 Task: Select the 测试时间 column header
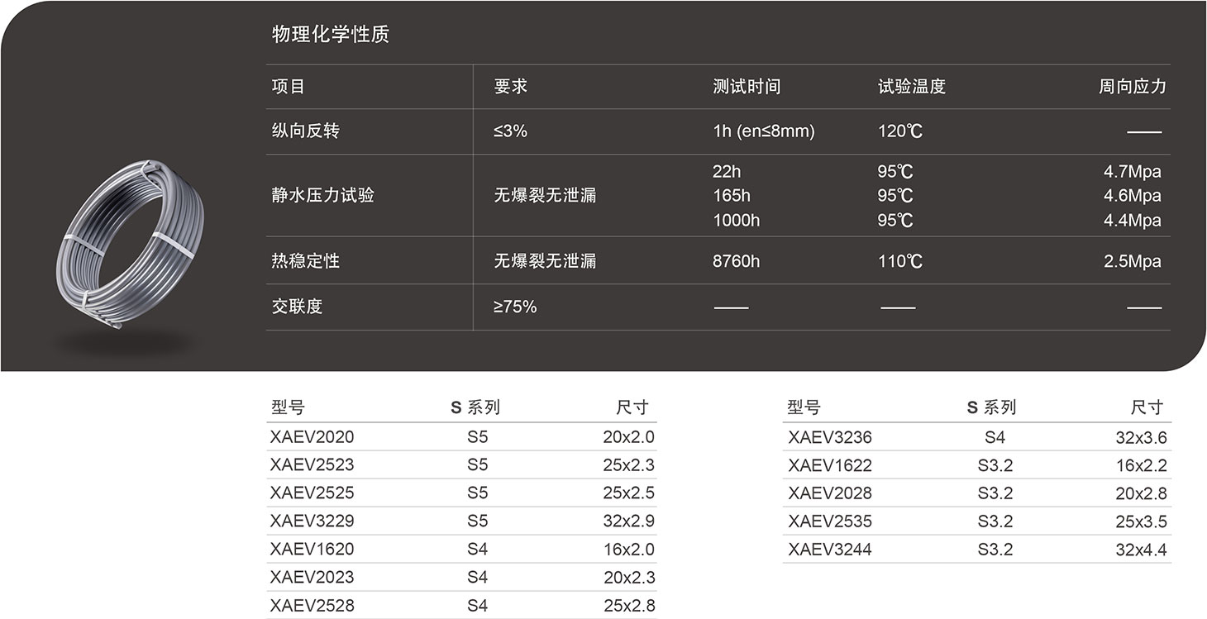tap(747, 87)
